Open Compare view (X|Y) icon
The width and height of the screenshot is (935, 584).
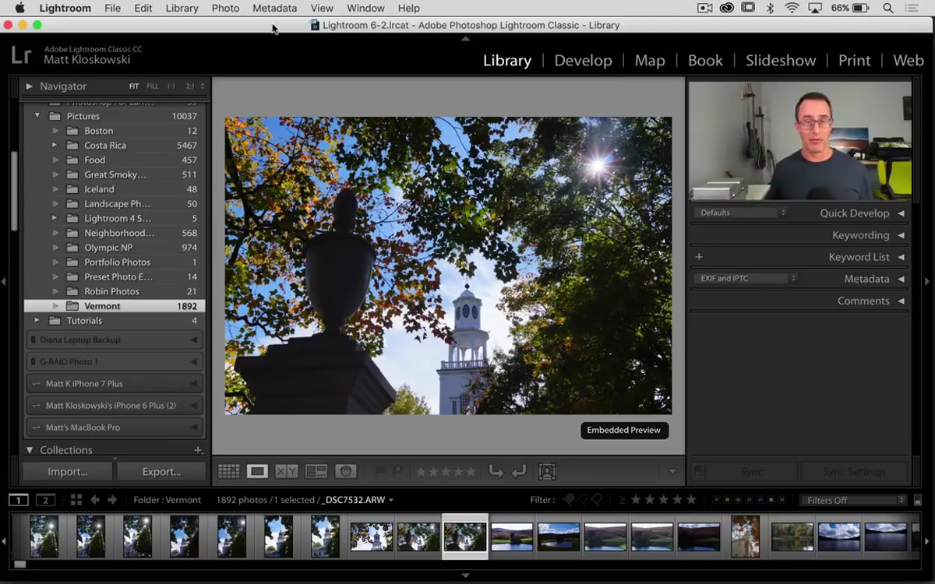[286, 471]
